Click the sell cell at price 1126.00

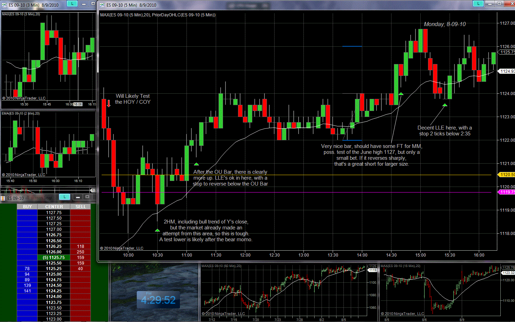[x=80, y=252]
